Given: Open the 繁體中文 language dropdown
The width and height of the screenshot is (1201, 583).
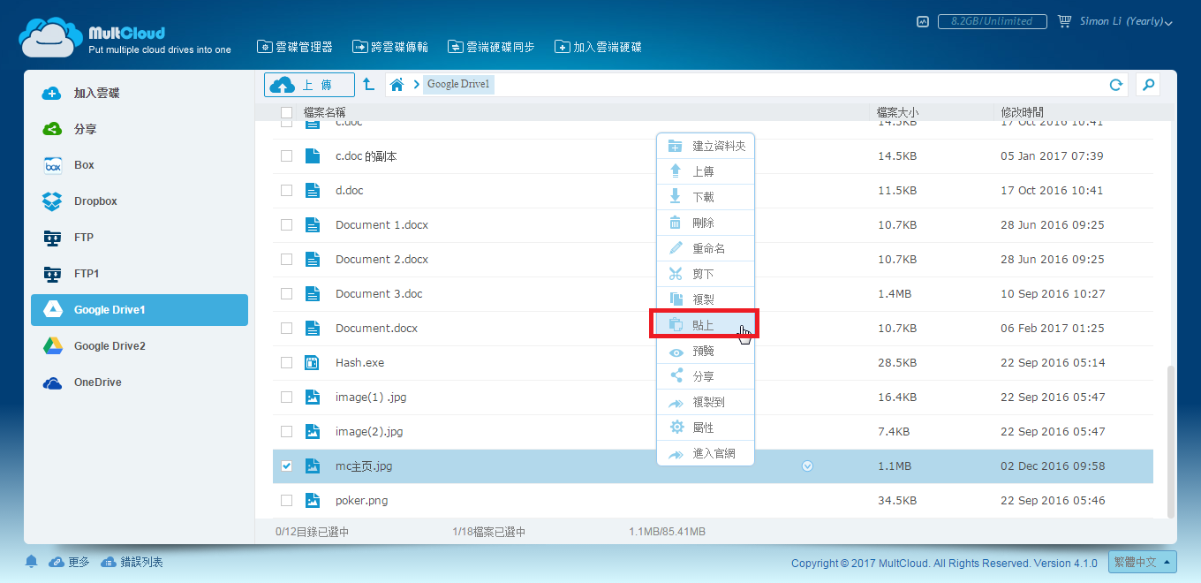Looking at the screenshot, I should tap(1144, 562).
